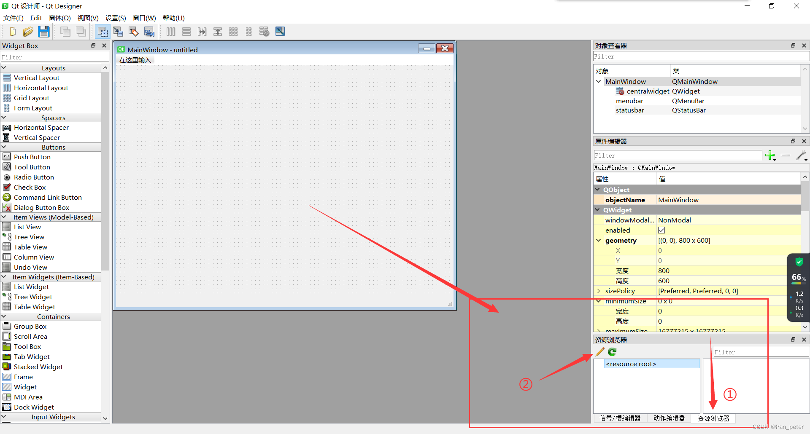Screen dimensions: 810x434
Task: Float the Widget Box panel
Action: (x=93, y=46)
